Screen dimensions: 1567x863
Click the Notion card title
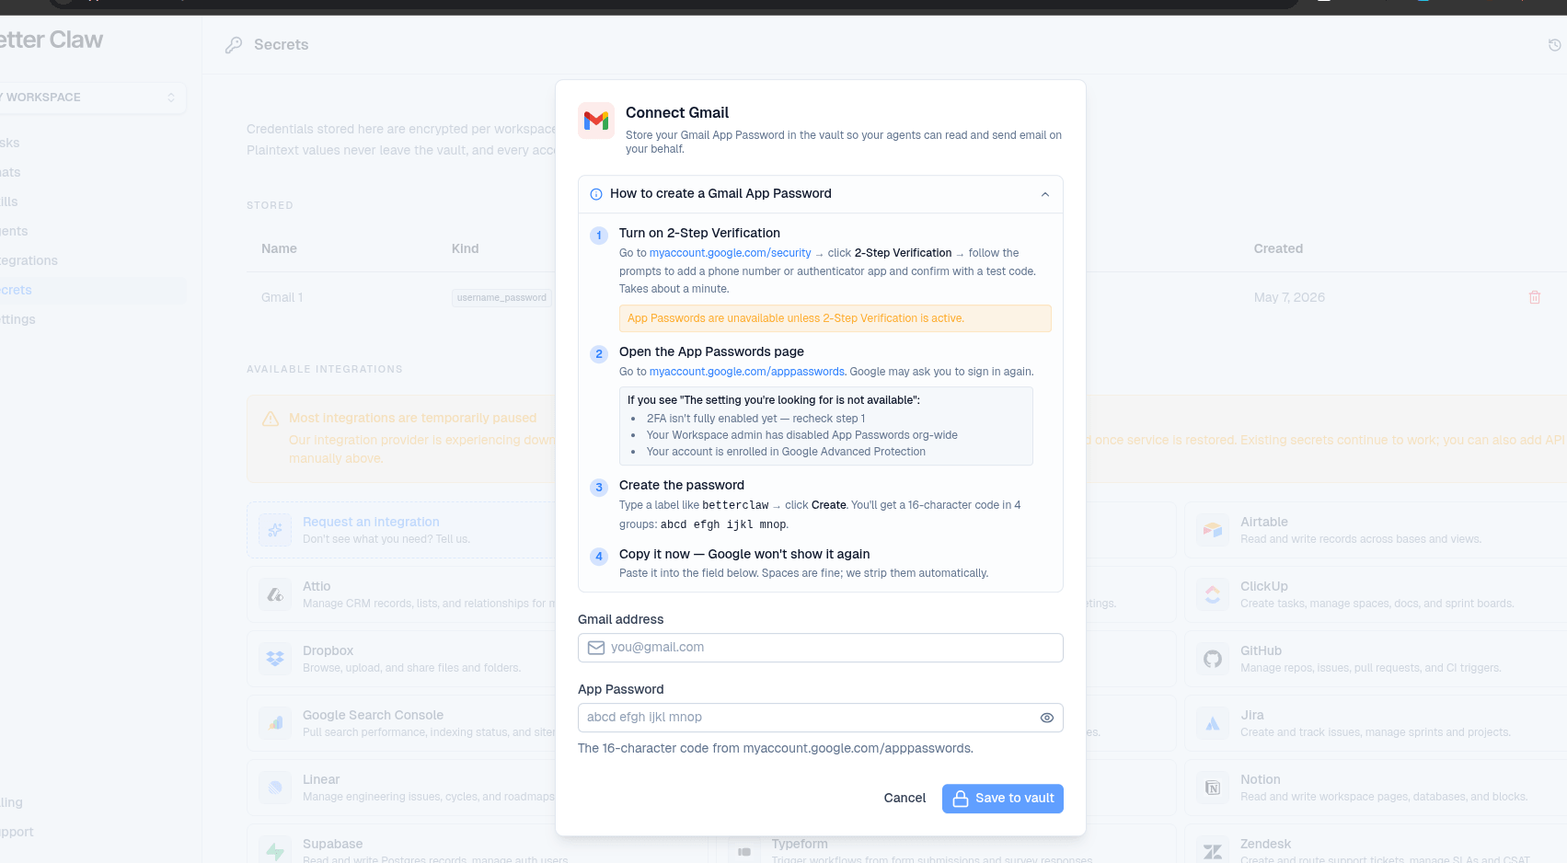[1260, 779]
